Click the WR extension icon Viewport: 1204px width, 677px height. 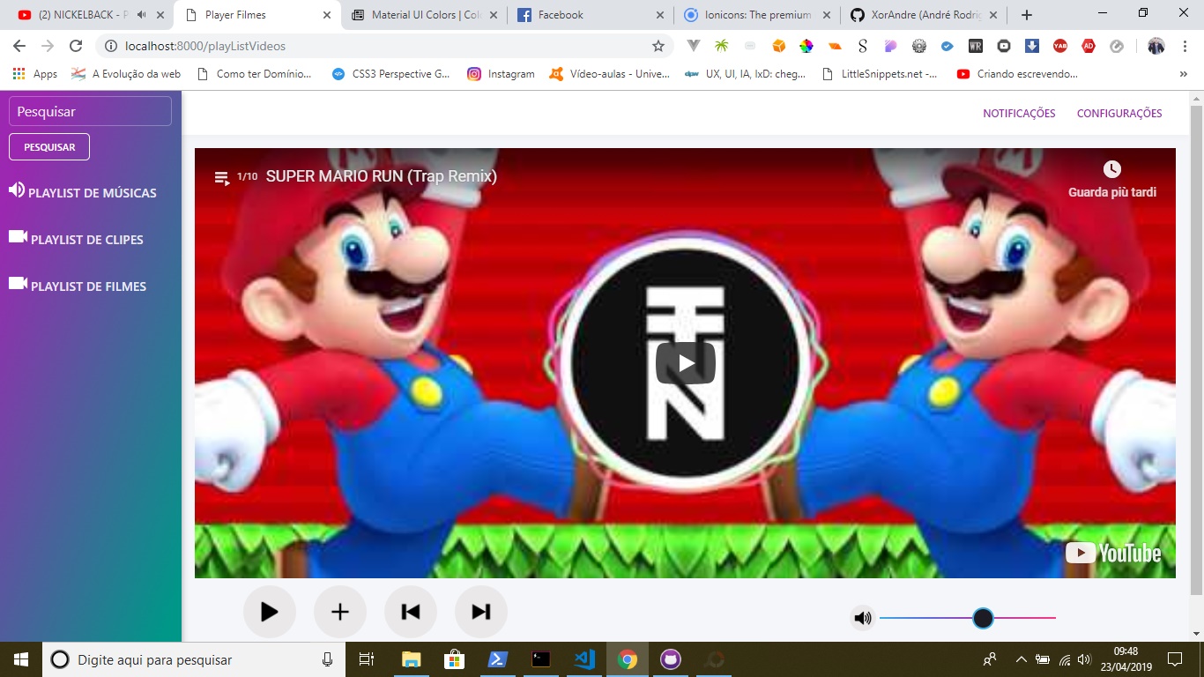click(x=976, y=46)
